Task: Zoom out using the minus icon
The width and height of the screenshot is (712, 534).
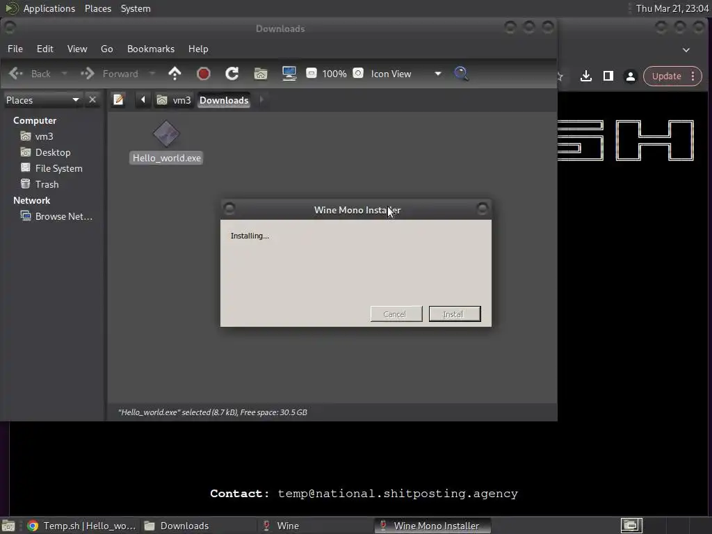Action: pos(311,73)
